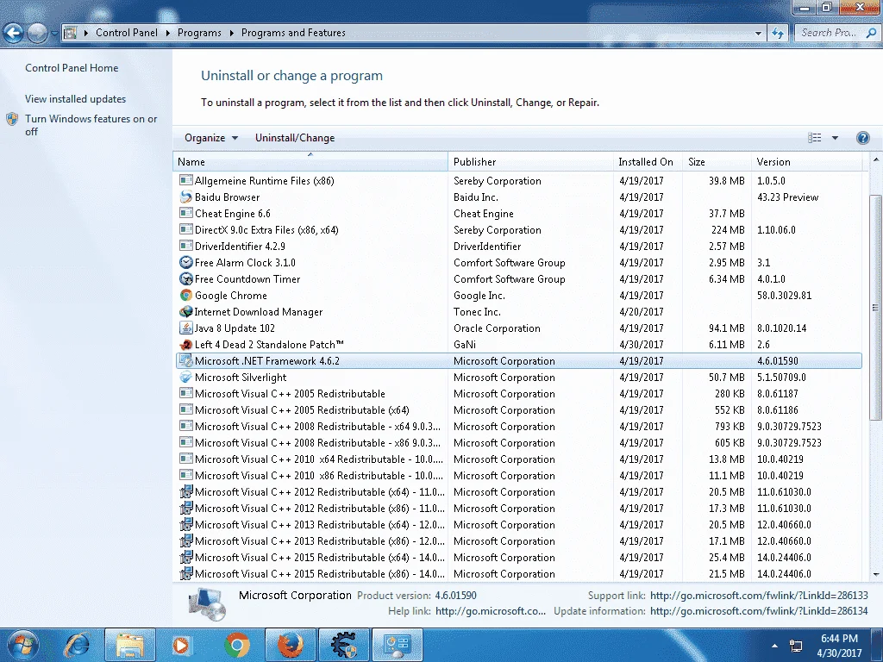The height and width of the screenshot is (662, 883).
Task: Select Microsoft Visual C++ 2005 Redistributable (x64)
Action: (x=518, y=409)
